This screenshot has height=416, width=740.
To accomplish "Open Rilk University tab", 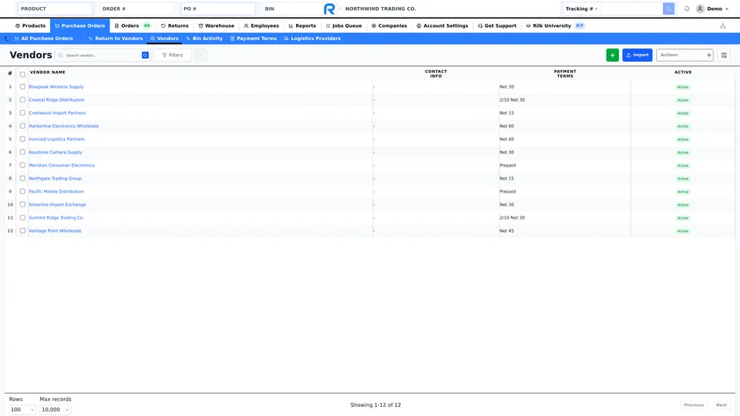I will [x=554, y=26].
